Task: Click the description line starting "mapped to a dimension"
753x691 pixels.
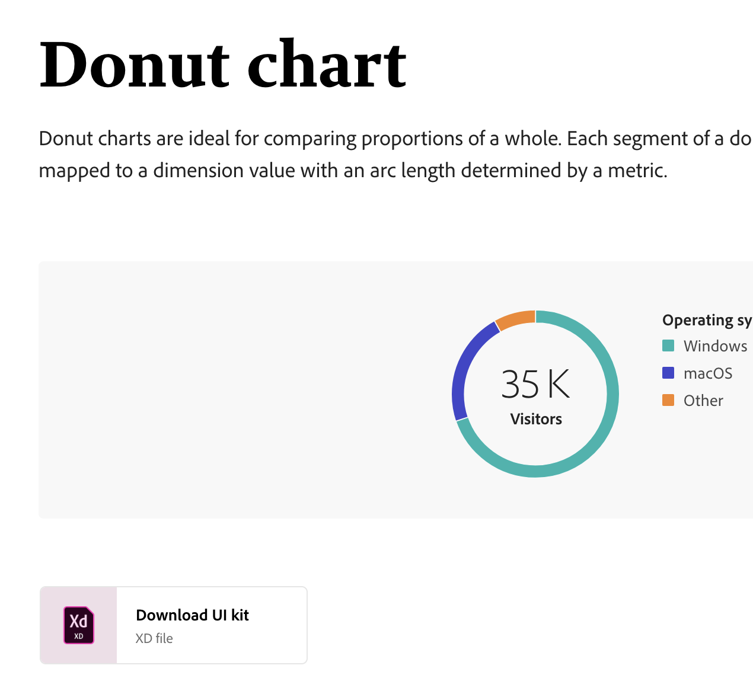Action: (x=353, y=171)
